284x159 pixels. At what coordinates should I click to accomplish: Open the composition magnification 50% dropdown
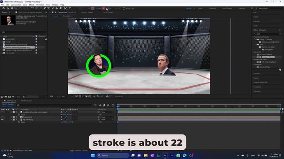pyautogui.click(x=54, y=96)
